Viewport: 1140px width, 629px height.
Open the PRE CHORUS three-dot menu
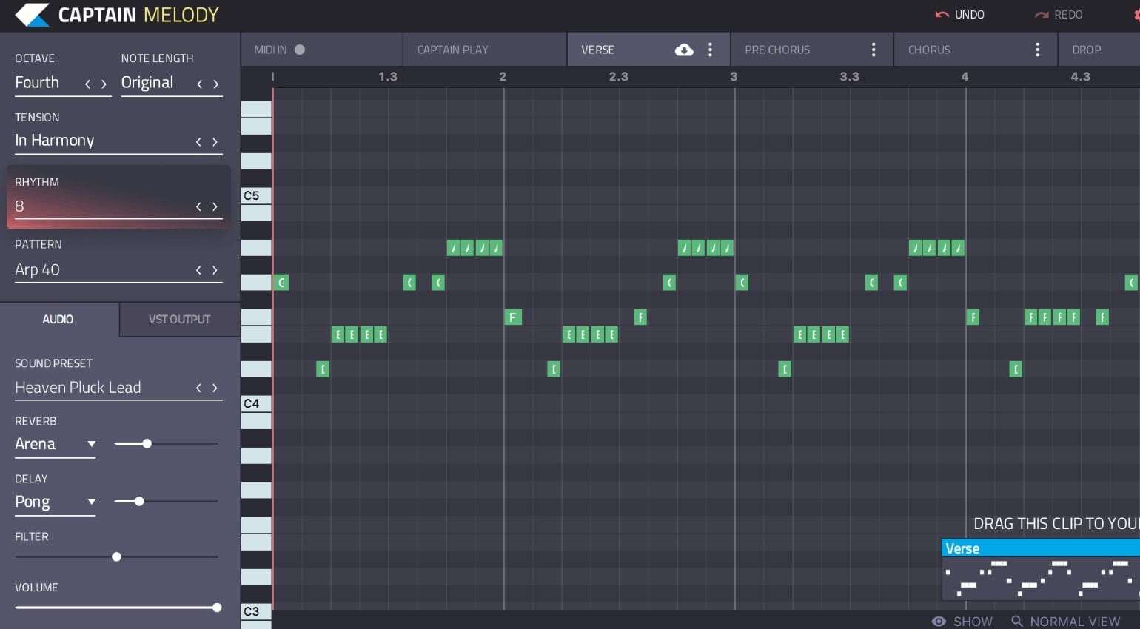[874, 50]
